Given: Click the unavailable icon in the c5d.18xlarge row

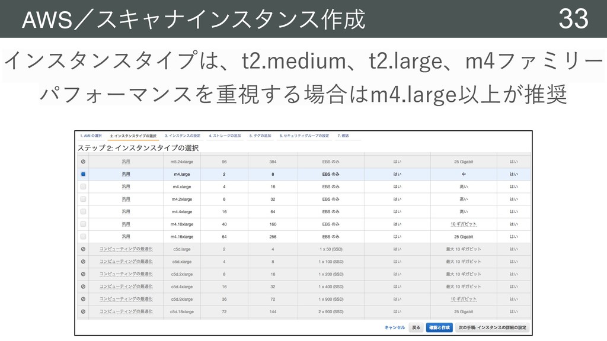Looking at the screenshot, I should pyautogui.click(x=83, y=311).
